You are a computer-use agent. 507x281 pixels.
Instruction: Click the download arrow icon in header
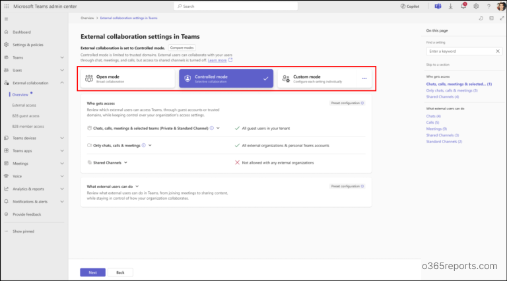pyautogui.click(x=450, y=6)
